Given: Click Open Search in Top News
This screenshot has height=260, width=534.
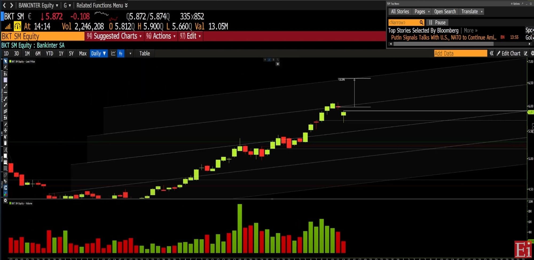Looking at the screenshot, I should 445,11.
